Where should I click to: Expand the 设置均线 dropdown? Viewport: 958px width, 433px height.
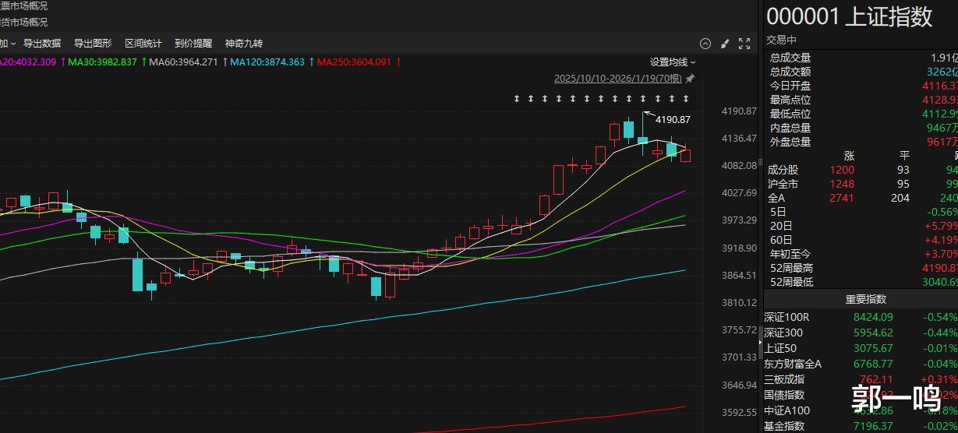pyautogui.click(x=673, y=62)
